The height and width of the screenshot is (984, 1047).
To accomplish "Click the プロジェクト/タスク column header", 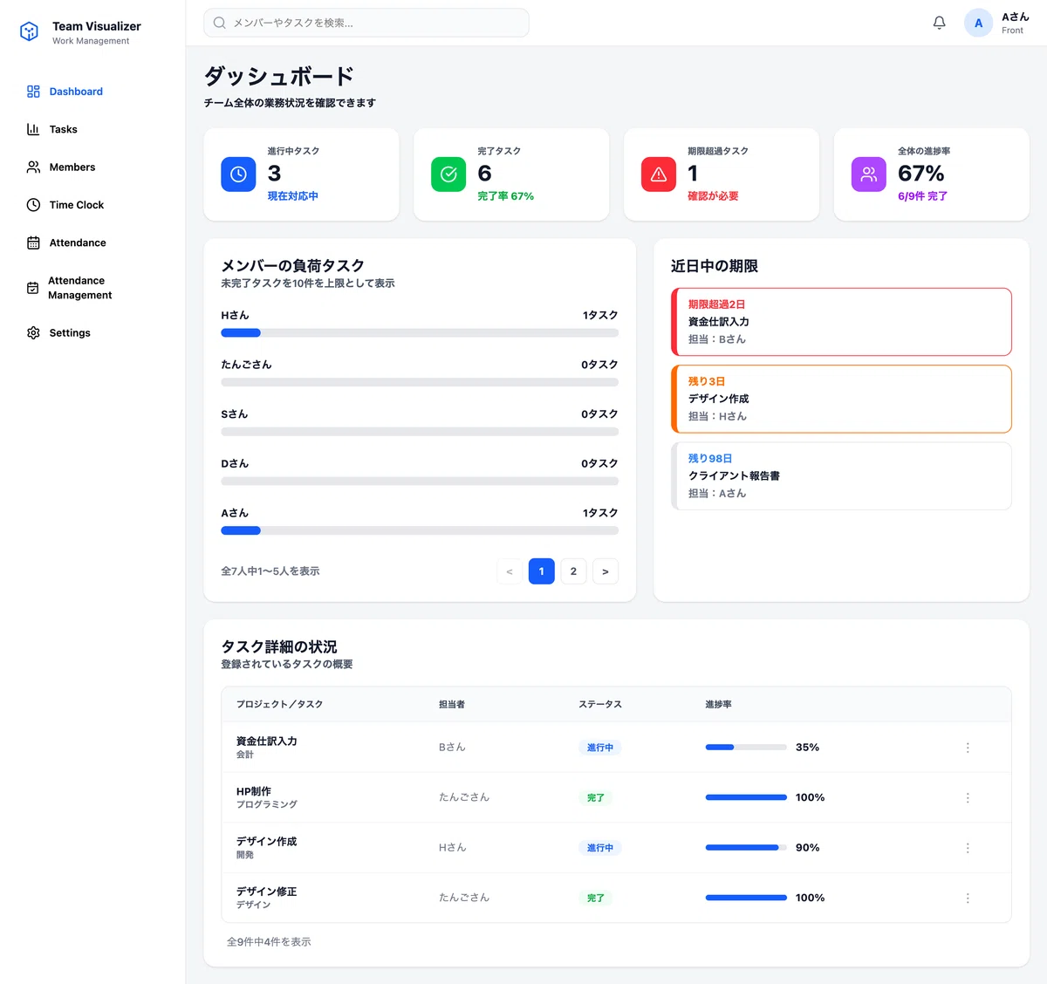I will coord(279,704).
